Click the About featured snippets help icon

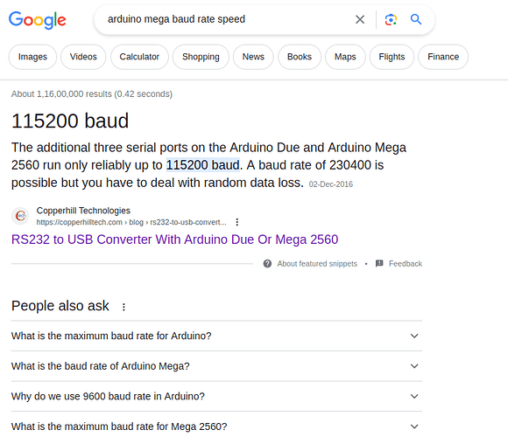[x=267, y=264]
